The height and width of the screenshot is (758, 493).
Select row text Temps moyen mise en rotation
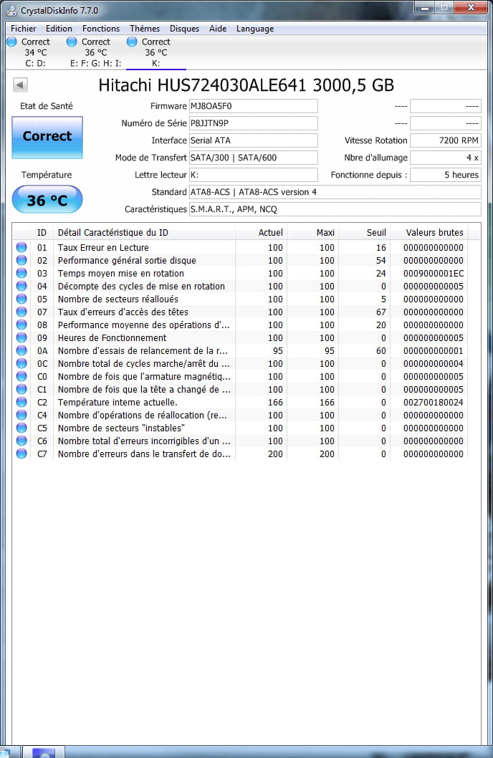121,273
